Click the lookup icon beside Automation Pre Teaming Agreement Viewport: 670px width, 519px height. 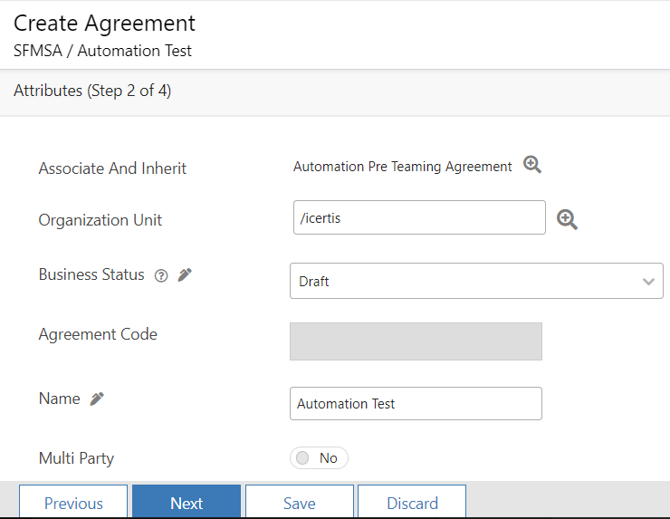coord(532,165)
